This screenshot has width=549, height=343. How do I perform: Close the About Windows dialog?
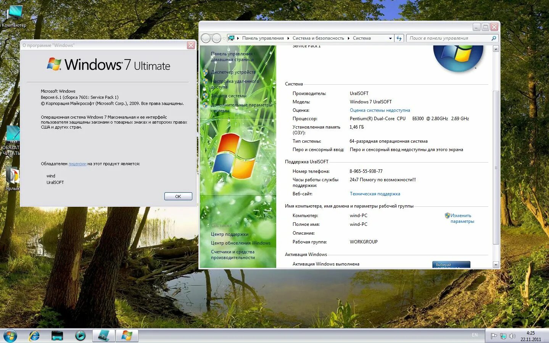click(x=191, y=45)
